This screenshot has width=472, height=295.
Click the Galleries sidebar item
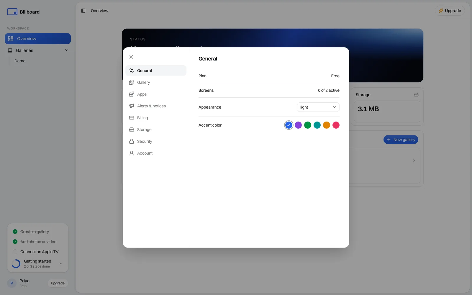tap(38, 50)
